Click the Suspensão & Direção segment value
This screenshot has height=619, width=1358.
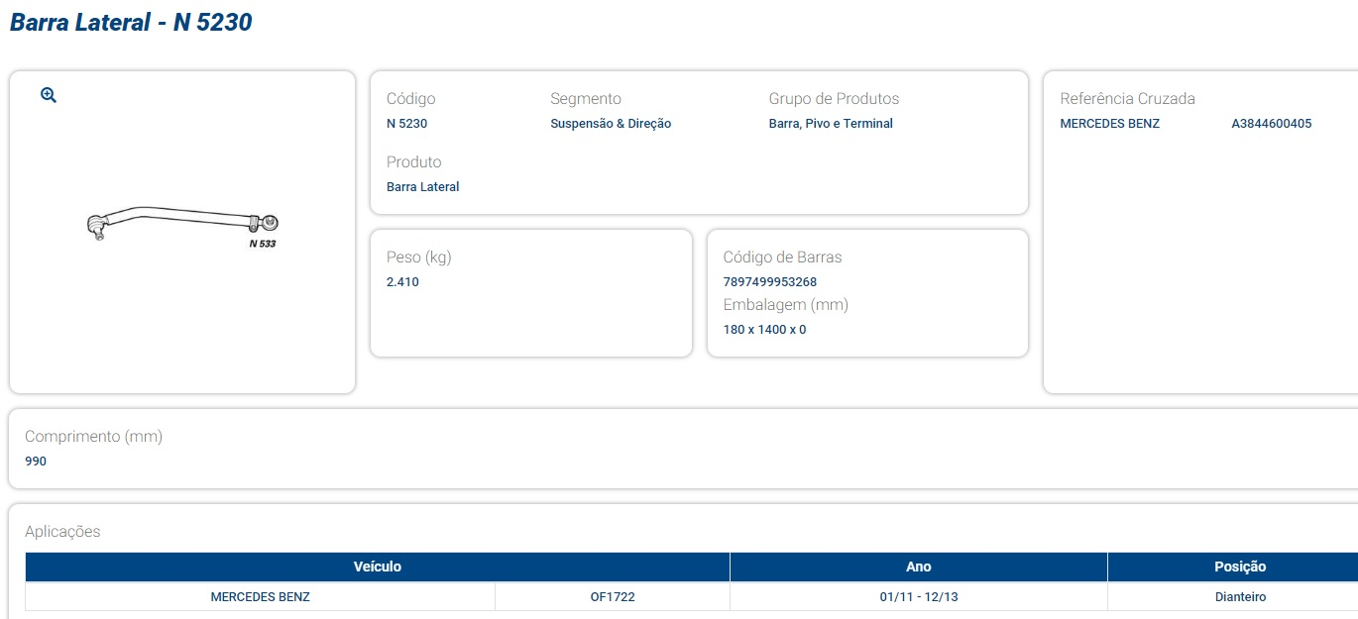(x=611, y=124)
